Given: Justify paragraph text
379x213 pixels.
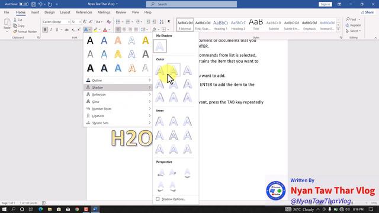Looking at the screenshot, I should 136,30.
